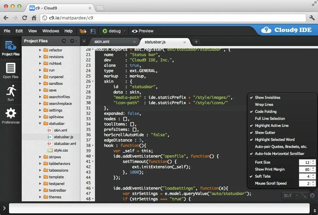Click the 31:7 cursor position indicator

[287, 196]
